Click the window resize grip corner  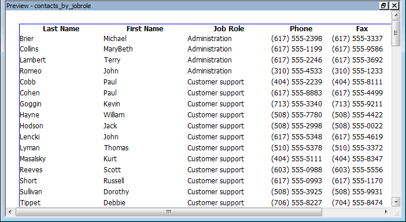point(396,213)
